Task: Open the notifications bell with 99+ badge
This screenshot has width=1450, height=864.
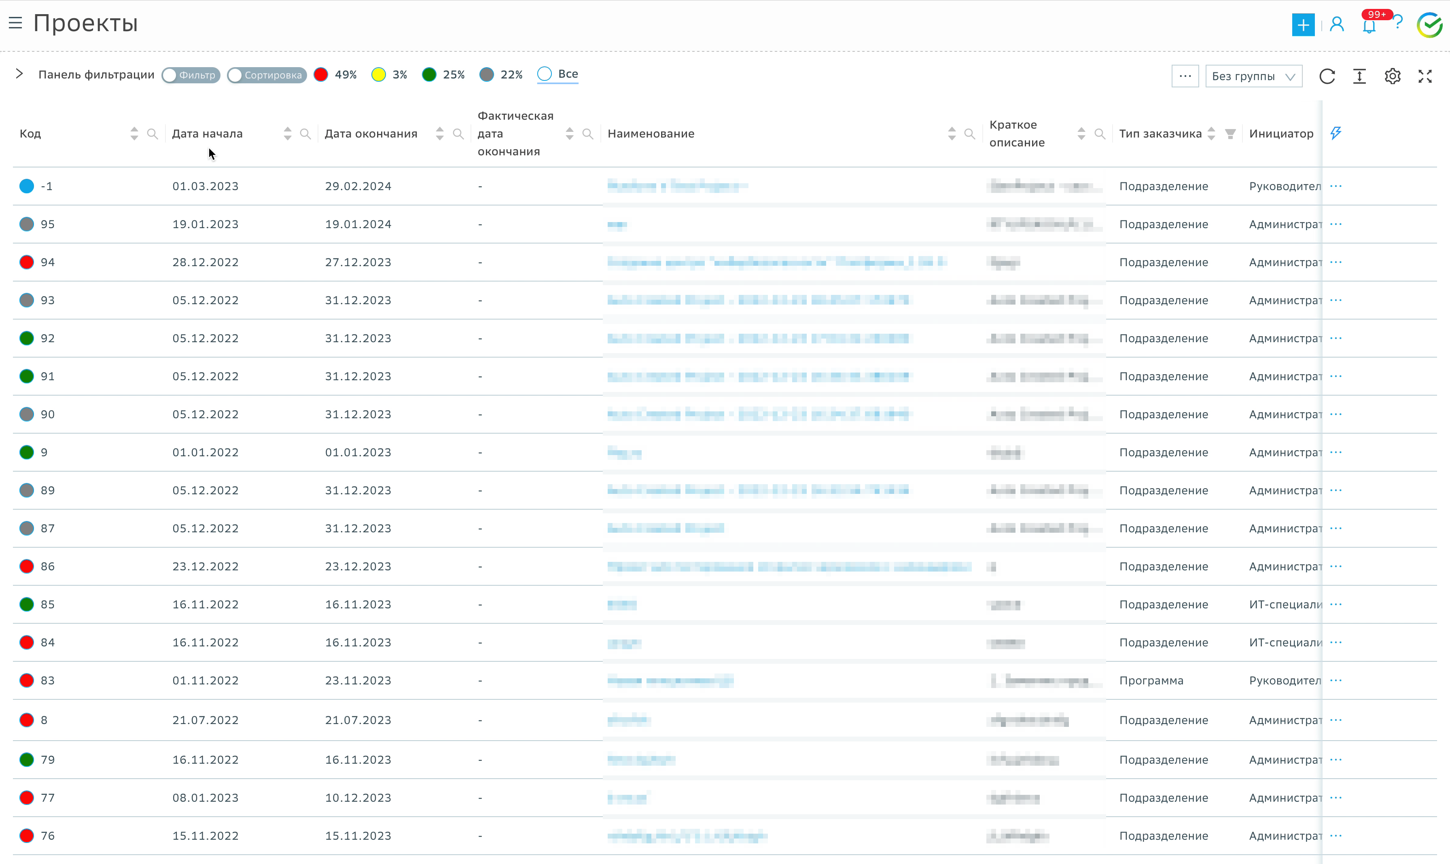Action: tap(1368, 24)
